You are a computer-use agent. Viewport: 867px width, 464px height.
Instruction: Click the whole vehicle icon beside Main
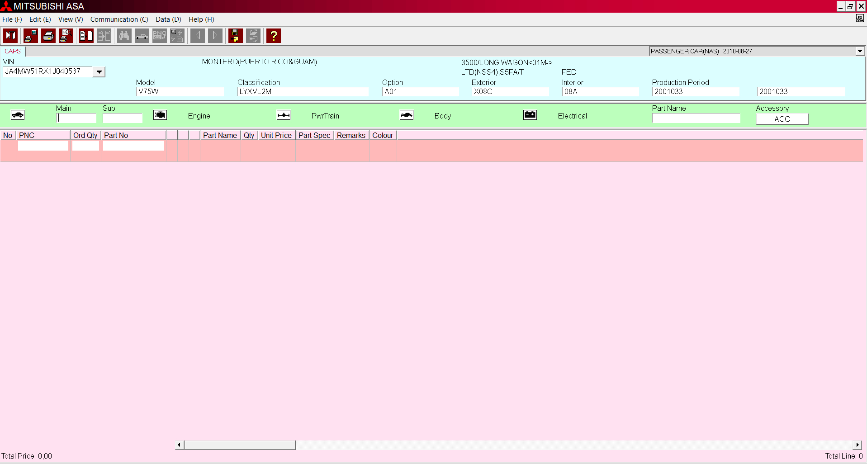(x=18, y=115)
